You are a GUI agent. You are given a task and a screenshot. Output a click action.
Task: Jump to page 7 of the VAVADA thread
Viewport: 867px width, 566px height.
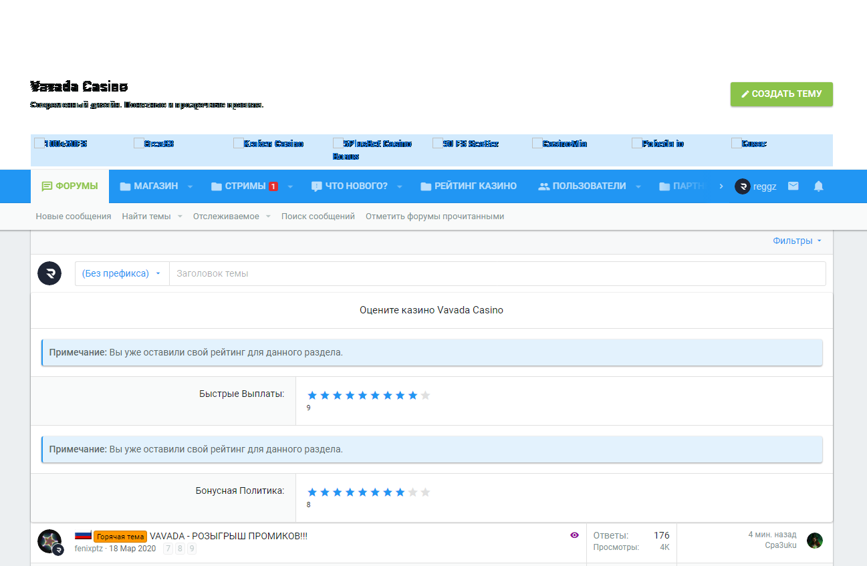[x=168, y=549]
